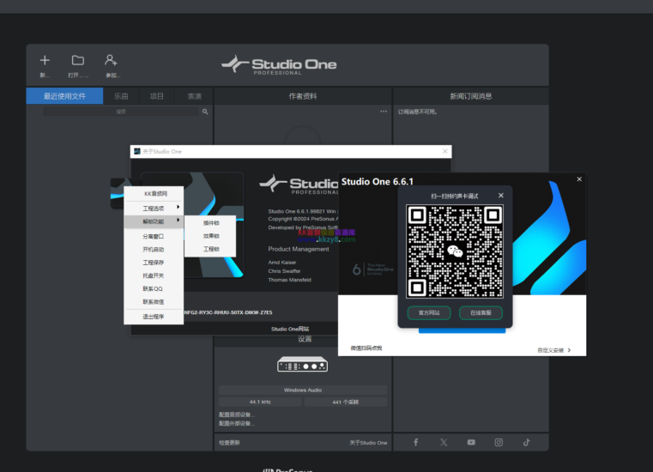Switch to the 乐曲 tab
The image size is (653, 472).
pyautogui.click(x=121, y=96)
